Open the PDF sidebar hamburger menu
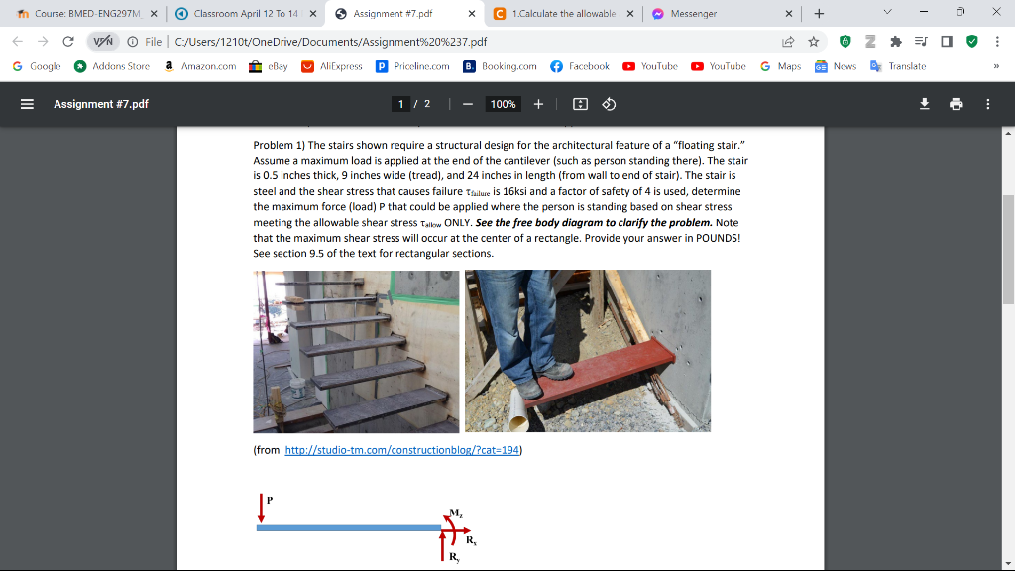Screen dimensions: 1015x571 pos(28,104)
